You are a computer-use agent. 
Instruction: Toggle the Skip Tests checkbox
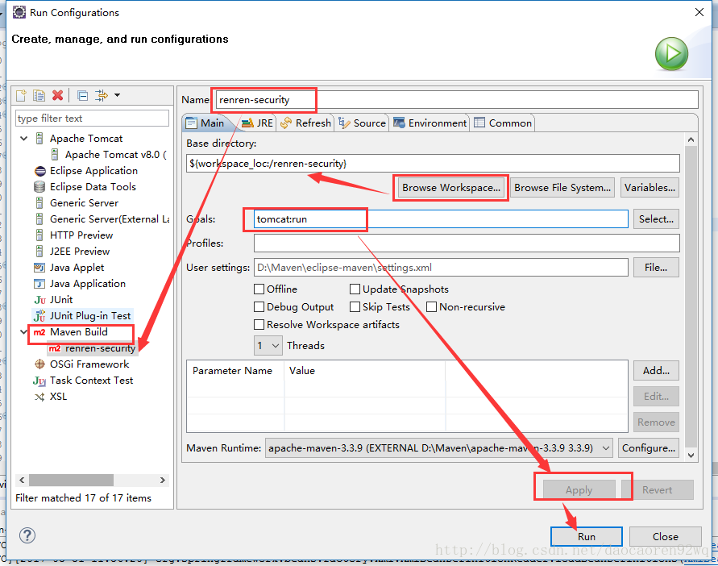tap(355, 306)
